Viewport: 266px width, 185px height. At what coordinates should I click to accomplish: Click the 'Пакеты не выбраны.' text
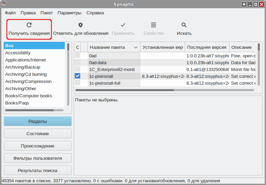[x=97, y=100]
